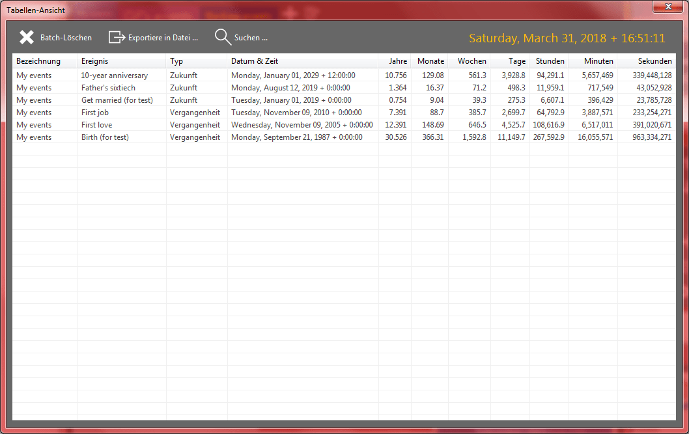Click Vergangenheit in the First job row
Screen dimensions: 689x434
pyautogui.click(x=195, y=113)
